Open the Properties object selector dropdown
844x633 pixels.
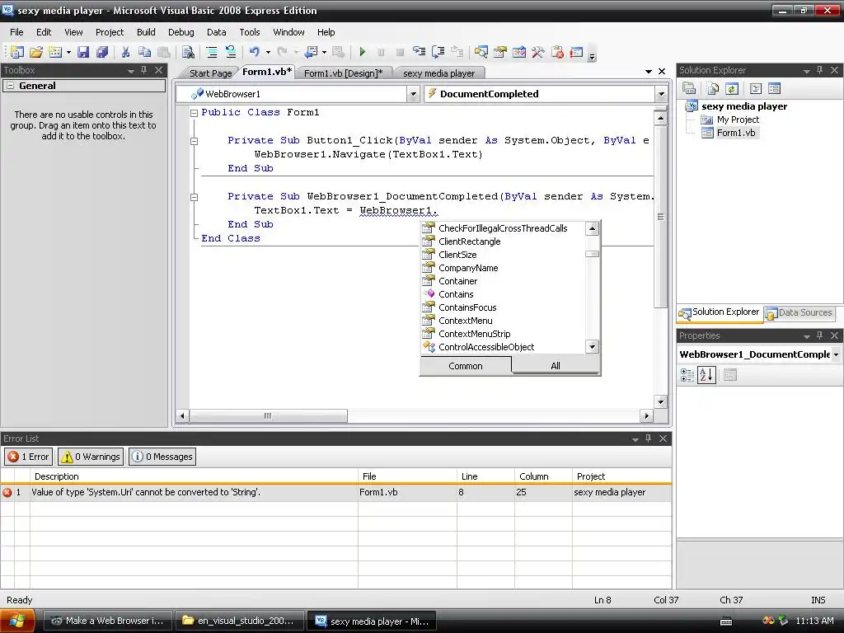[836, 354]
